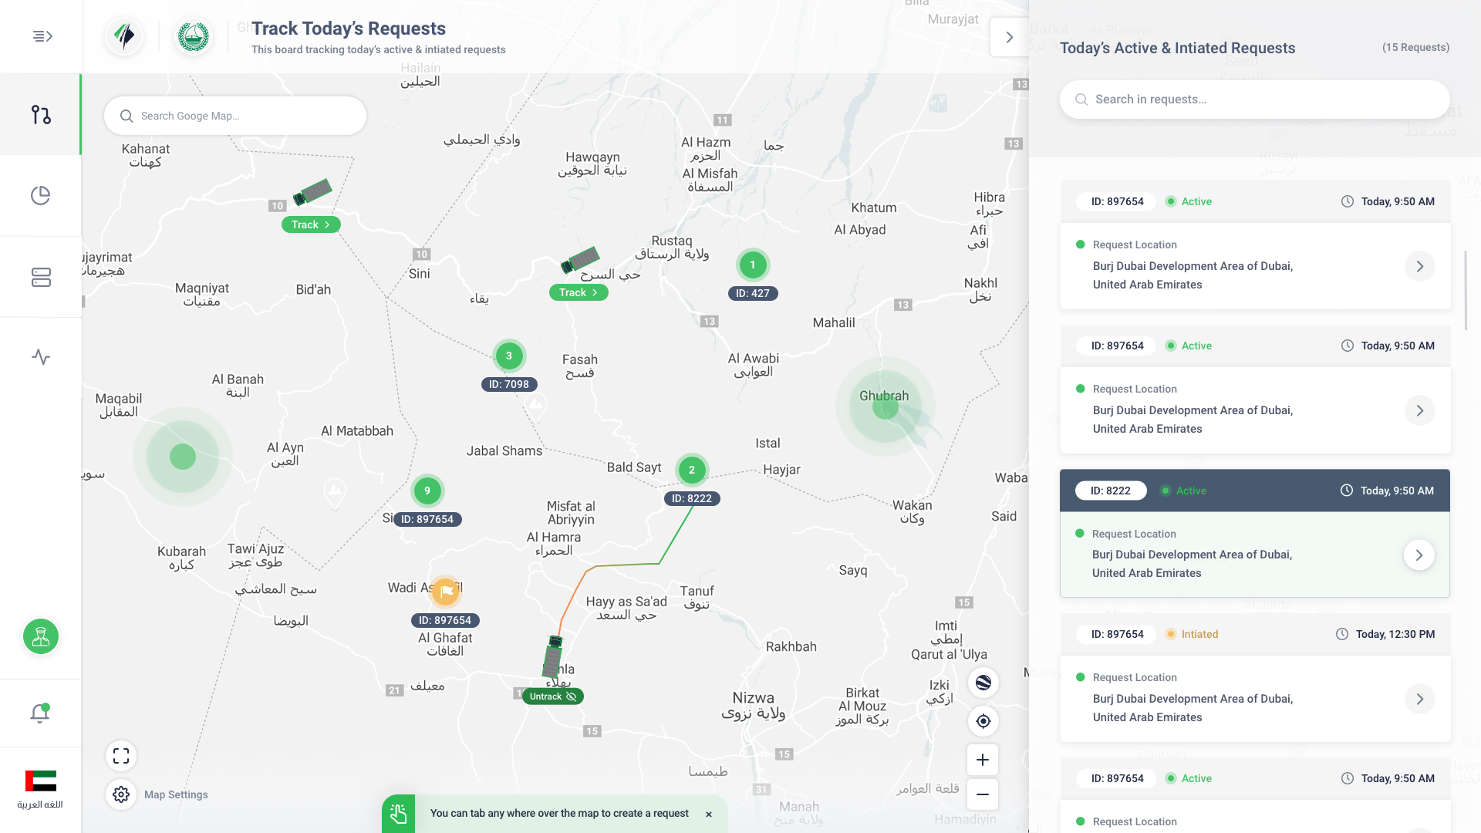Click the Search in requests field

point(1255,99)
